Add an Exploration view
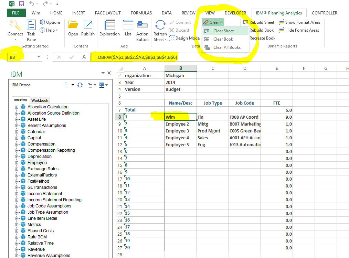Screen dimensions: 349x258 tap(109, 28)
